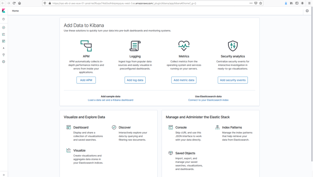This screenshot has width=313, height=177.
Task: Open the sidebar 'A' plugin icon
Action: coord(3,48)
